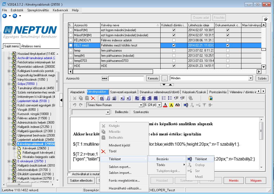Justify text in editor toolbar
Viewport: 274px width, 194px height.
pos(155,98)
